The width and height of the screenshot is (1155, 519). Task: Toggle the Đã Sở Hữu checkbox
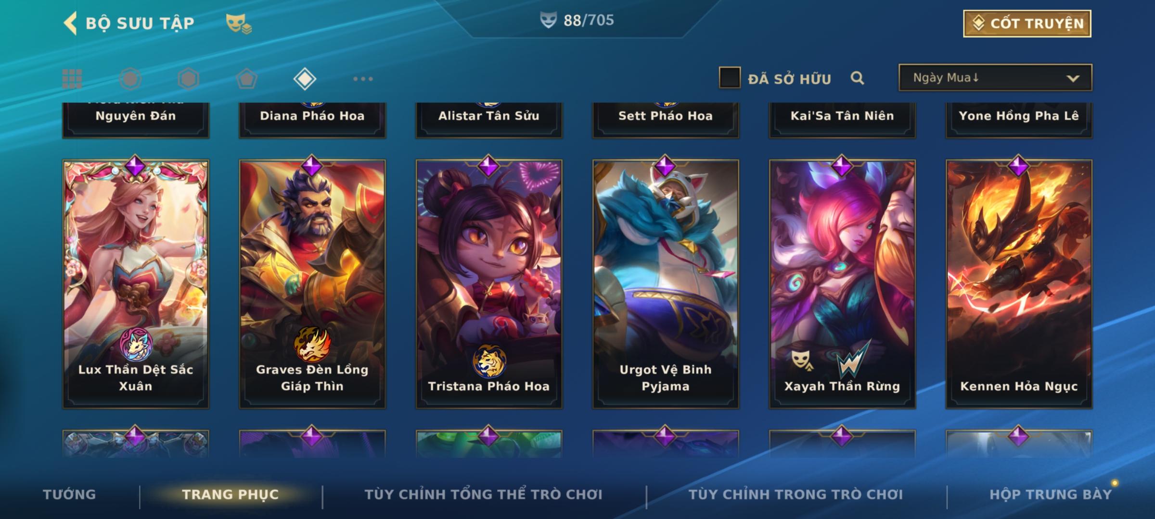730,78
